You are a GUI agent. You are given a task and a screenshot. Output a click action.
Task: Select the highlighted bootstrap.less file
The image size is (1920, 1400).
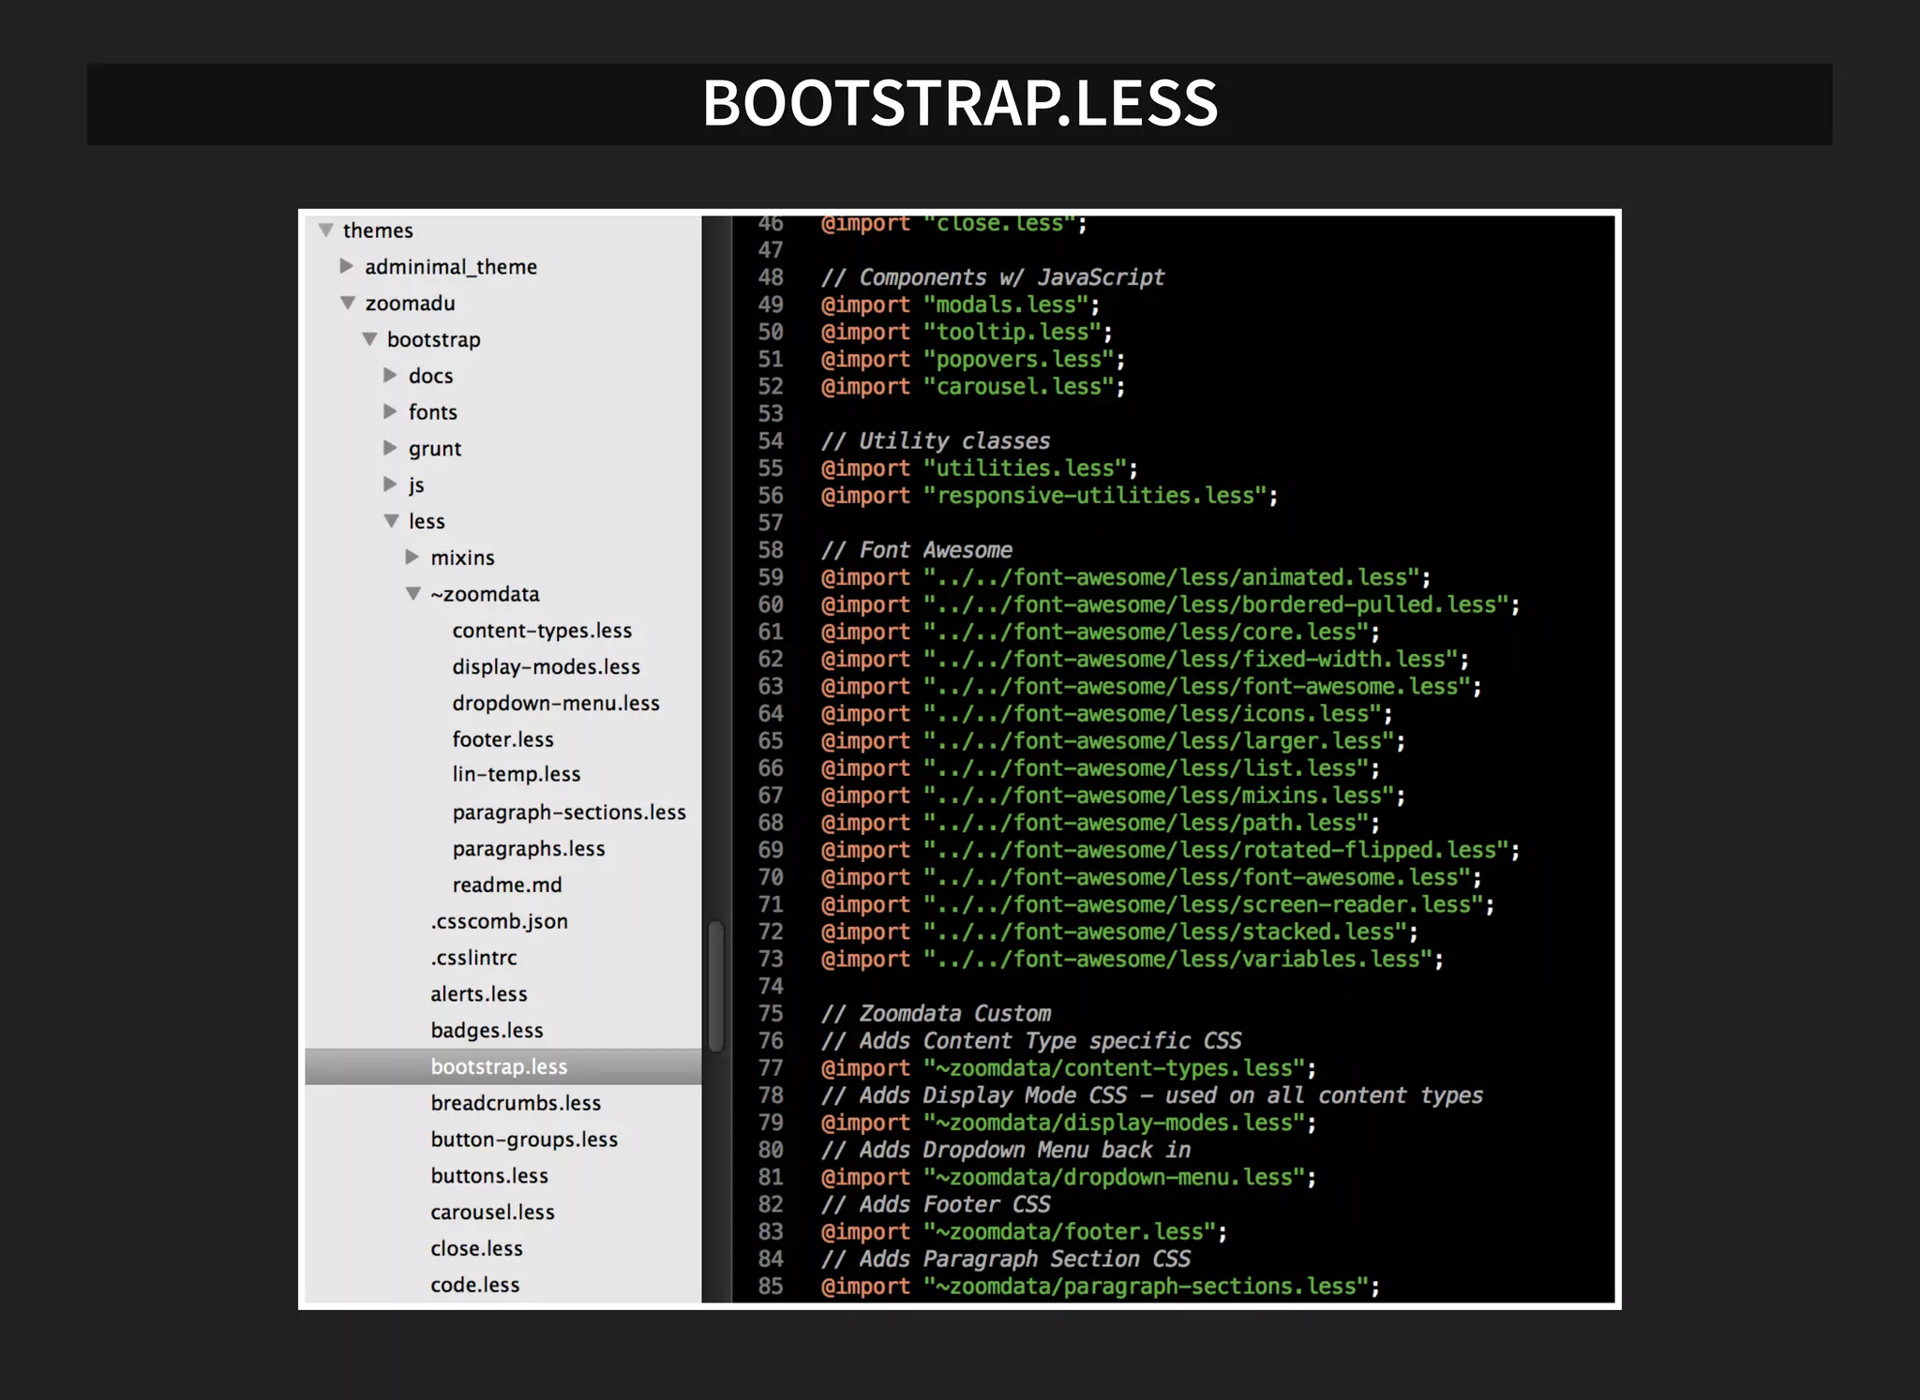[502, 1066]
